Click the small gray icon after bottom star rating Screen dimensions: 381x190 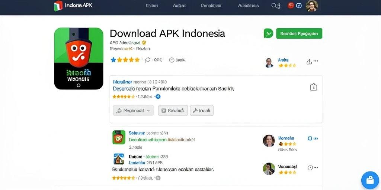coord(158,178)
